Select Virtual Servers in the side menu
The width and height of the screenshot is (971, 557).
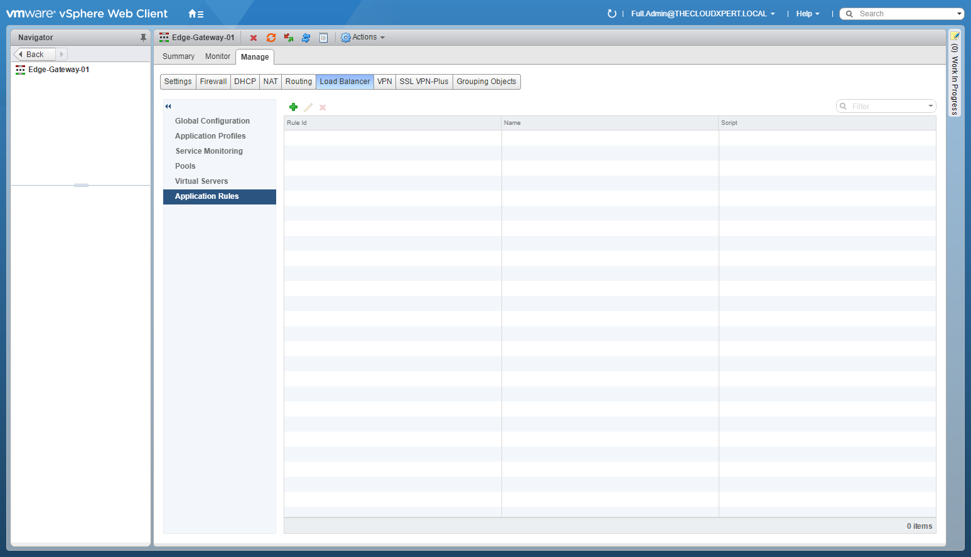pyautogui.click(x=201, y=181)
